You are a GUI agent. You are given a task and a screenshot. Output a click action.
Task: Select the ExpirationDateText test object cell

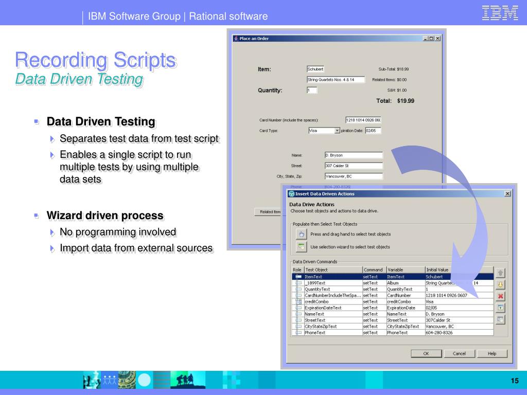pyautogui.click(x=333, y=308)
